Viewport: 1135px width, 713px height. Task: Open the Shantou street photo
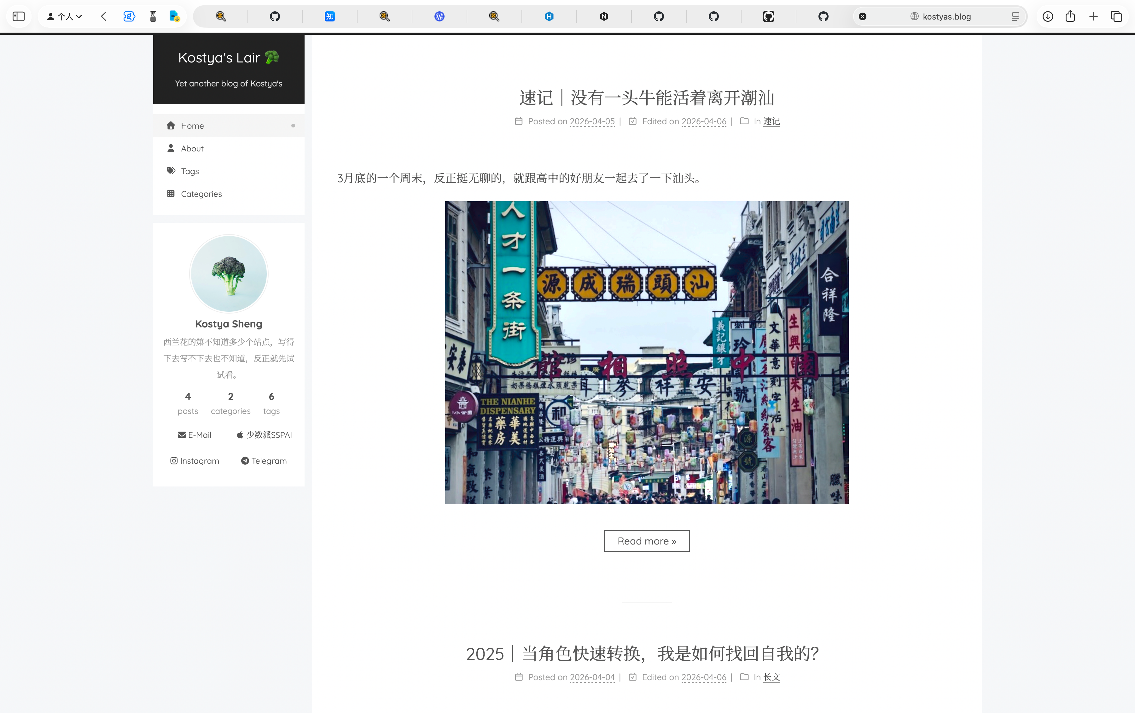646,352
